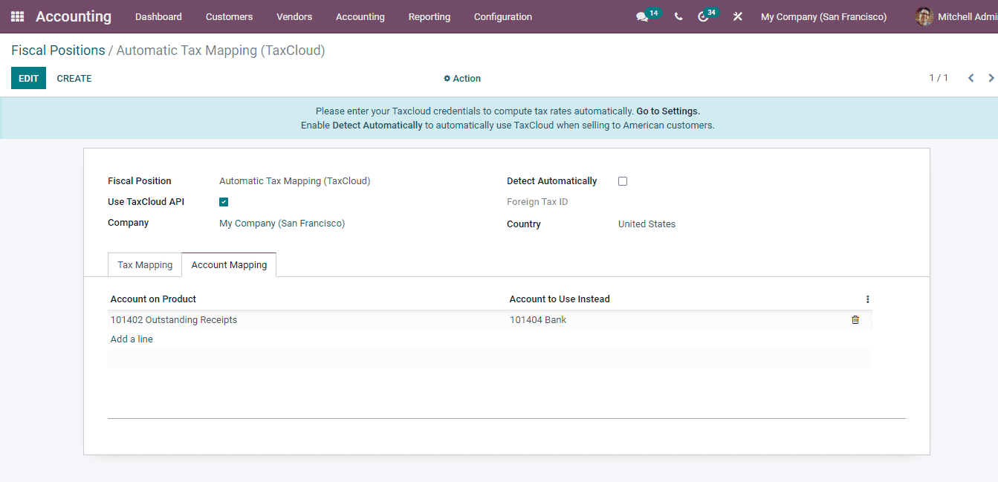
Task: Click the phone call icon
Action: (678, 16)
